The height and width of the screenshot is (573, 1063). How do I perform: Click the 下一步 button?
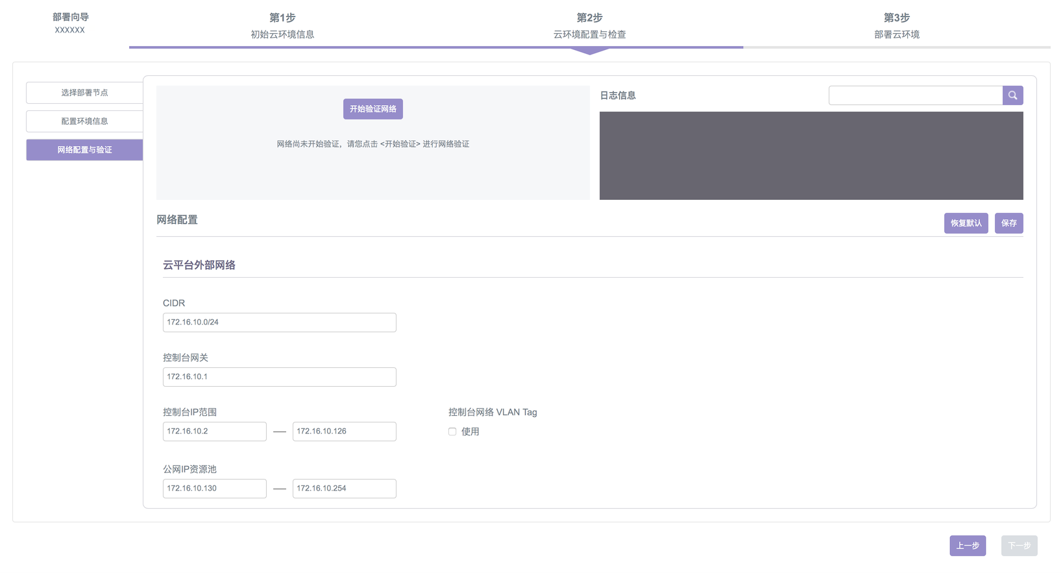1019,546
